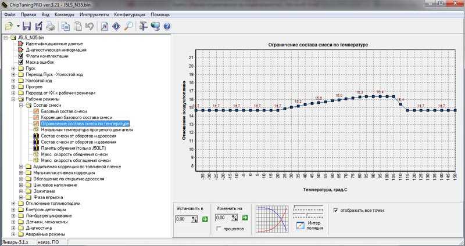465x246 pixels.
Task: Open 'Память обучения (только J5OLT)' item
Action: click(x=73, y=148)
